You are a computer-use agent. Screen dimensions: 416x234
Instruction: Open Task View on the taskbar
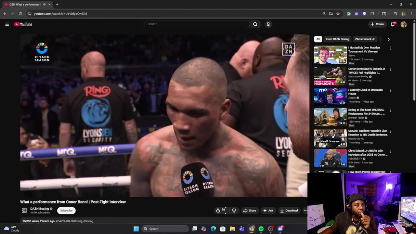(194, 229)
